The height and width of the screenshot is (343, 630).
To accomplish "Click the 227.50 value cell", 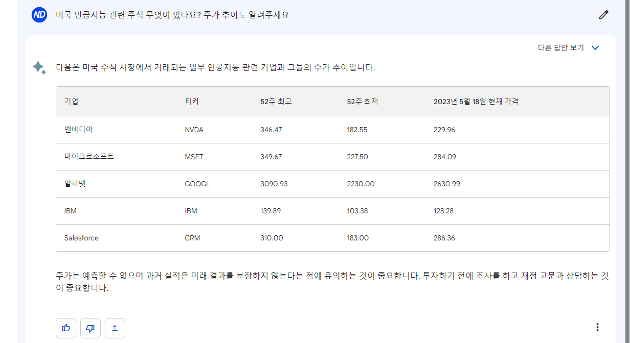I will pyautogui.click(x=357, y=157).
